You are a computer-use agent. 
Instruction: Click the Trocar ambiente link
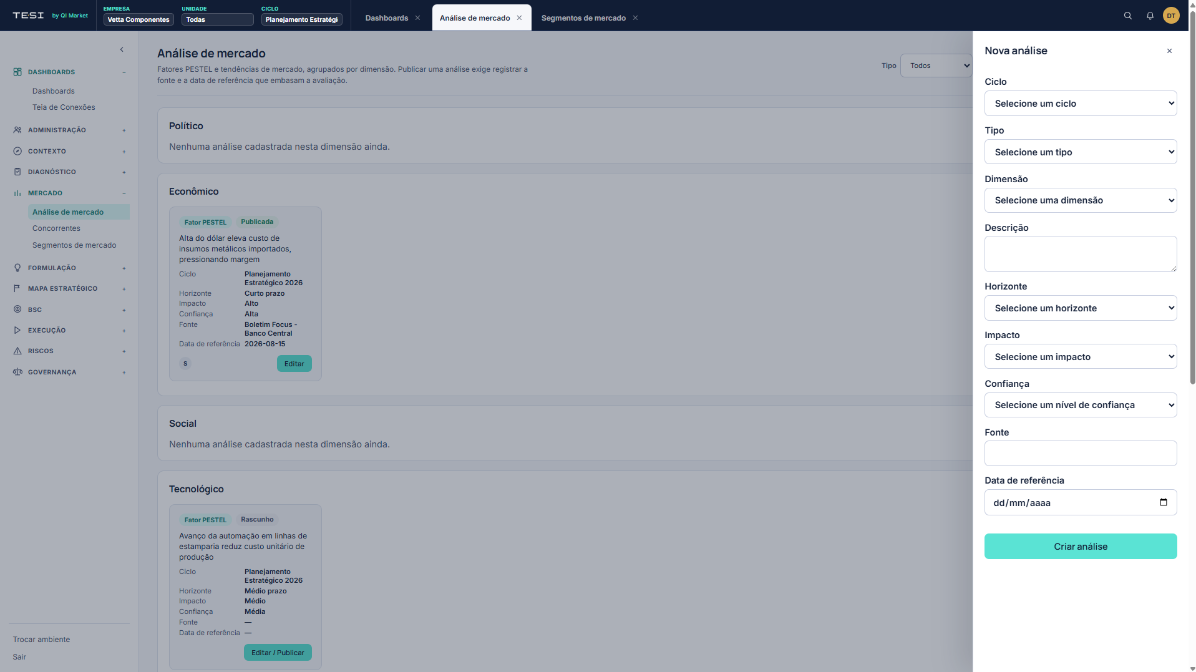point(41,640)
